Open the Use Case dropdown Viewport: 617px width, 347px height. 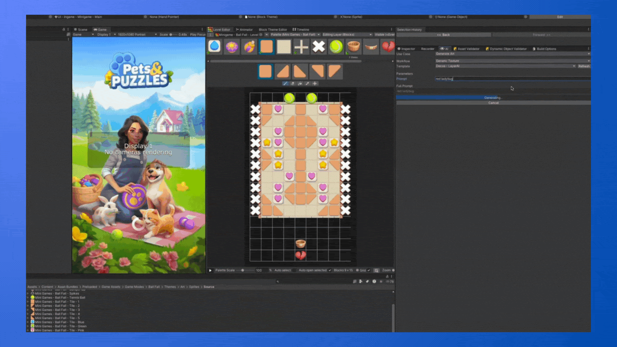pos(512,54)
